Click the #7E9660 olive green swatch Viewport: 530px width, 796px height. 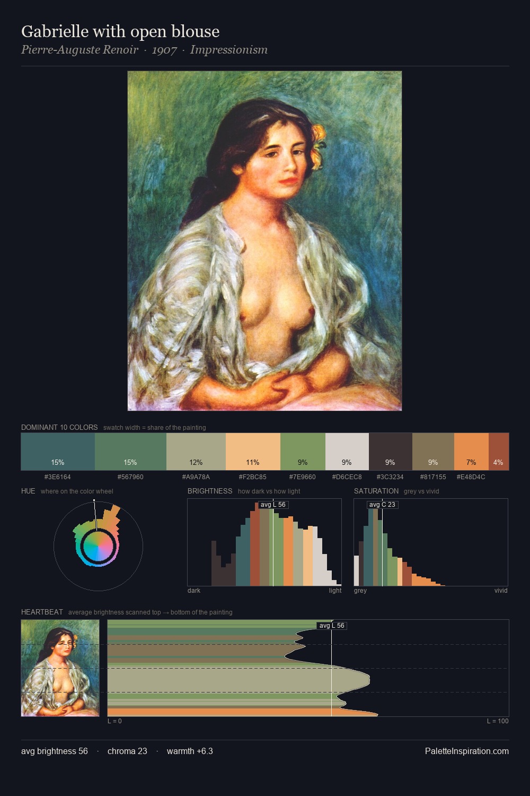pos(303,452)
